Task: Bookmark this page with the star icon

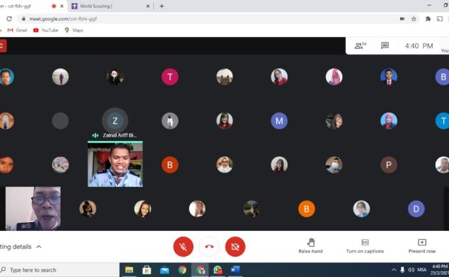Action: coord(414,18)
